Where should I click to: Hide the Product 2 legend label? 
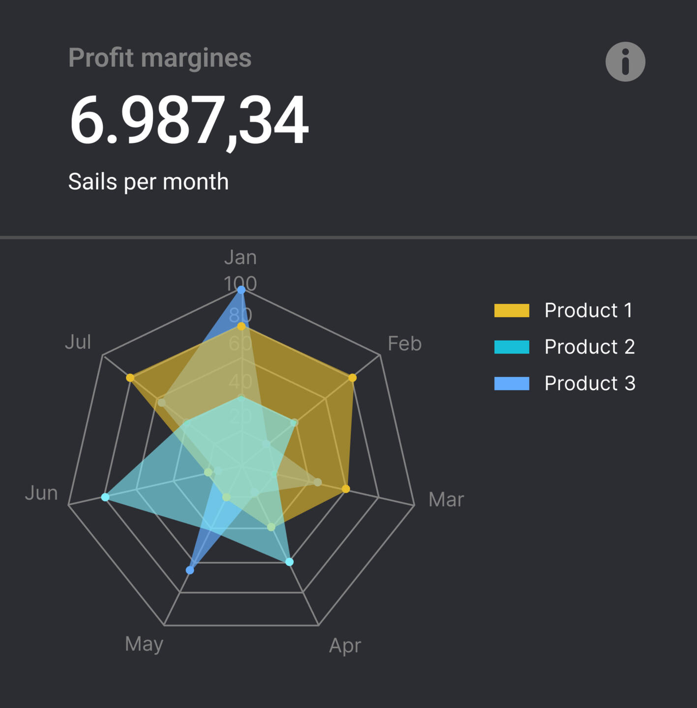(x=589, y=347)
